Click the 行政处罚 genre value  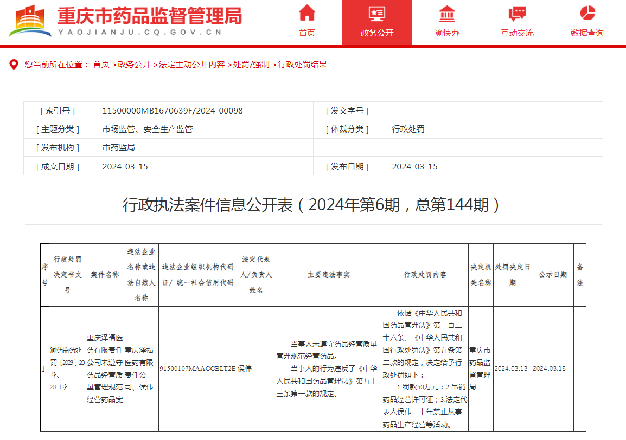coord(408,129)
